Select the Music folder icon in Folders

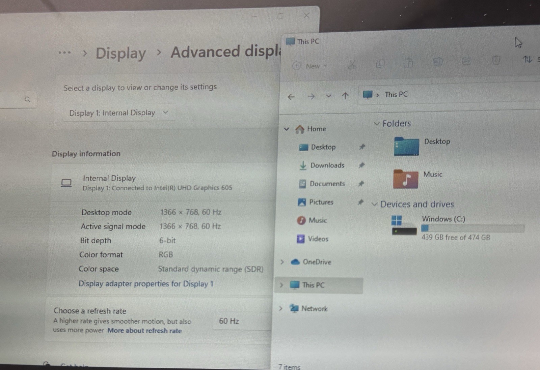pyautogui.click(x=406, y=179)
